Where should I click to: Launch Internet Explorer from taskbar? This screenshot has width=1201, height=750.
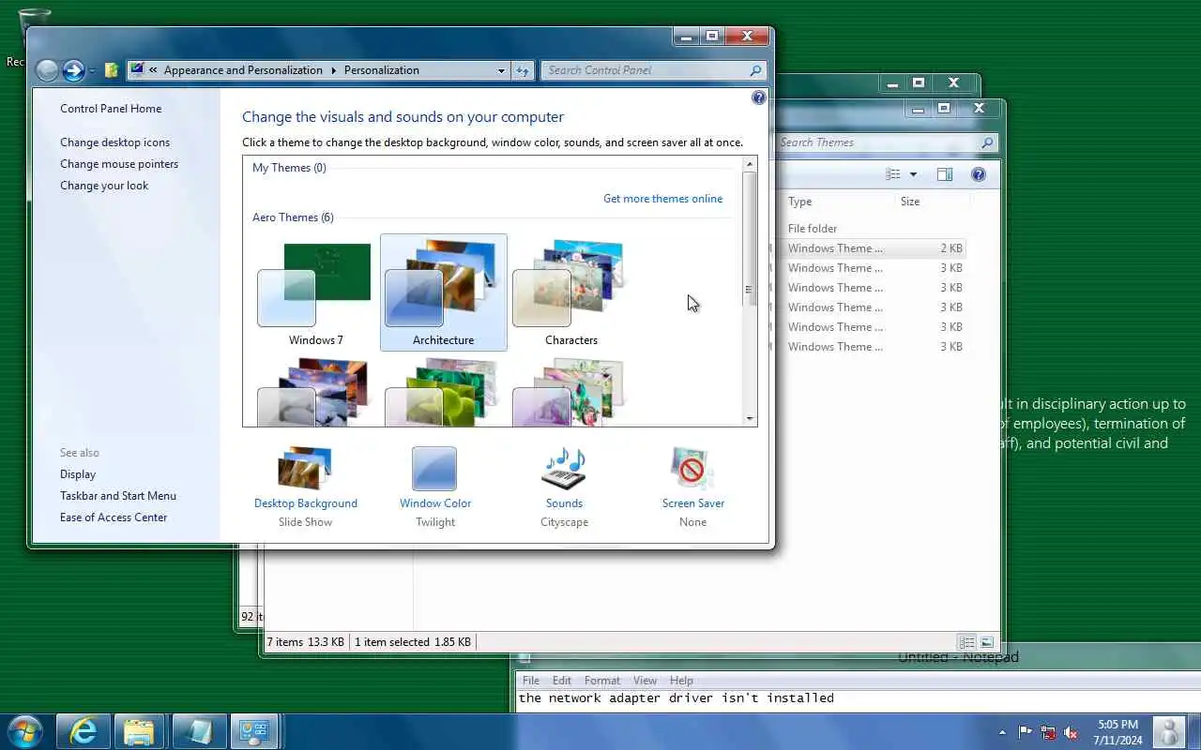(x=84, y=731)
